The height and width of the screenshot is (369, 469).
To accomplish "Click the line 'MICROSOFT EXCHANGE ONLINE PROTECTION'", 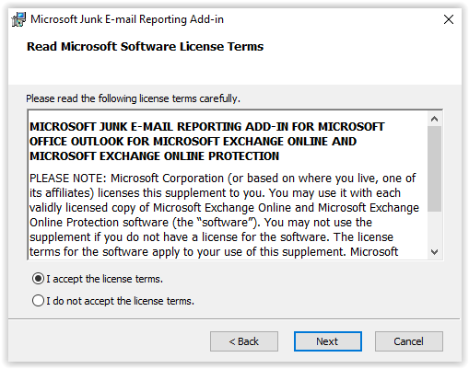I will [154, 156].
